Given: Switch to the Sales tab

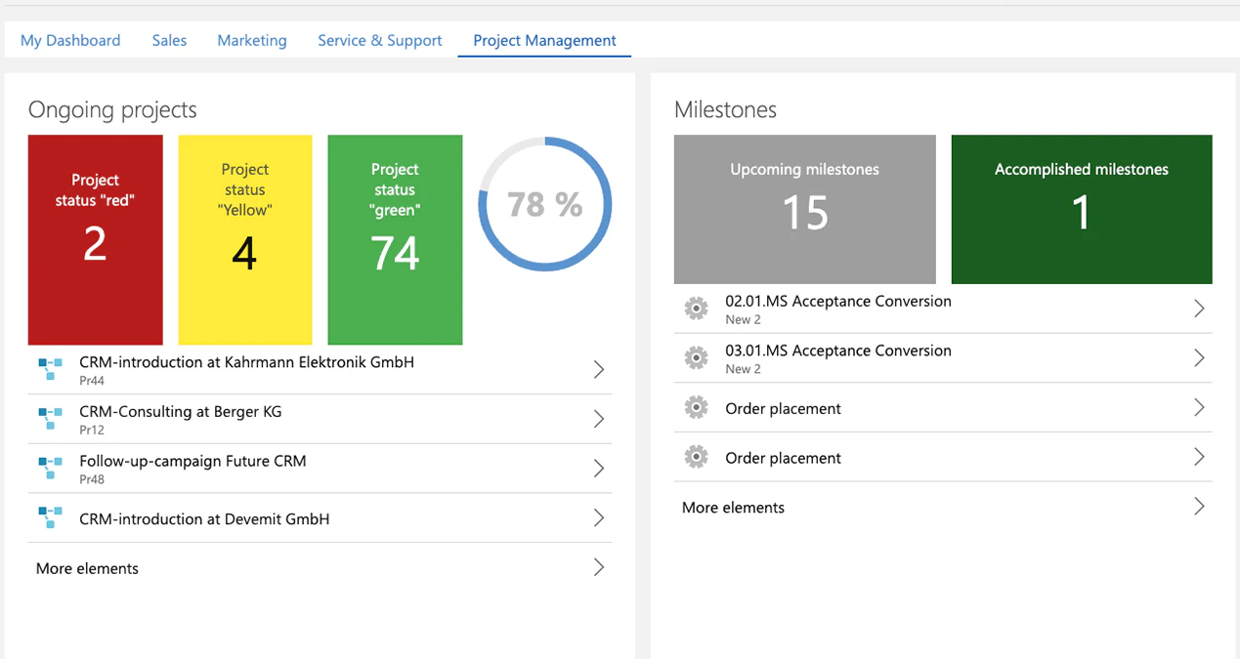Looking at the screenshot, I should click(x=169, y=40).
